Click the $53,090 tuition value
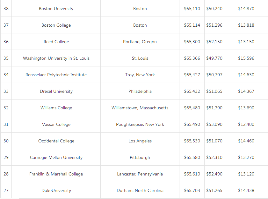The height and width of the screenshot is (199, 268). point(214,124)
